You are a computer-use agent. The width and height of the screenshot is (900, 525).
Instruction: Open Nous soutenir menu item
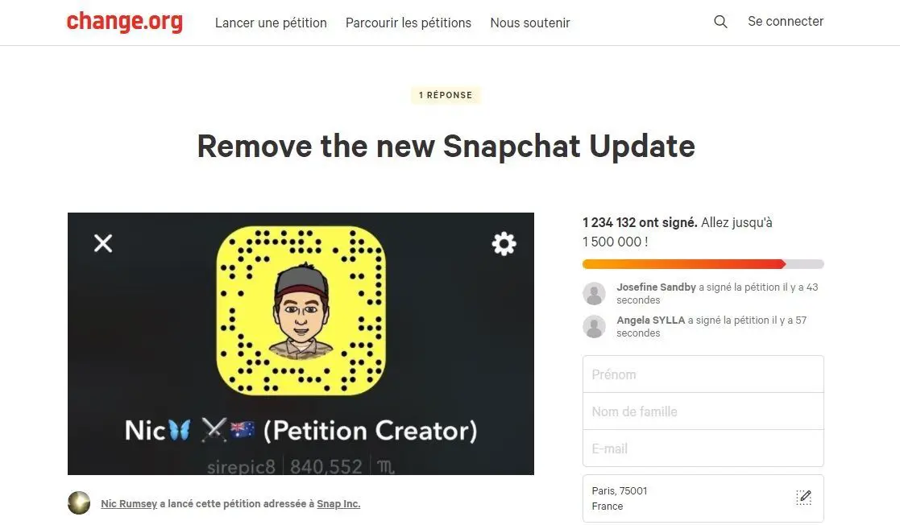tap(530, 23)
